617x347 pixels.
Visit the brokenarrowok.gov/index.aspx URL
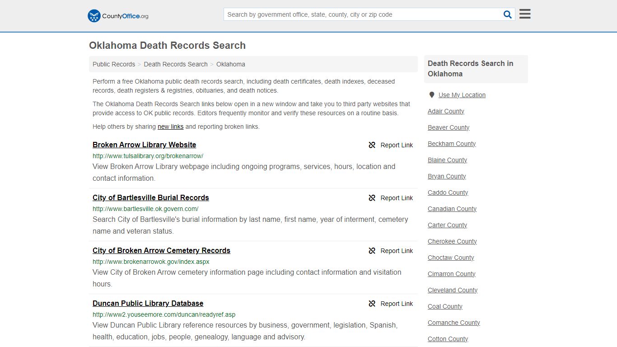tap(151, 262)
